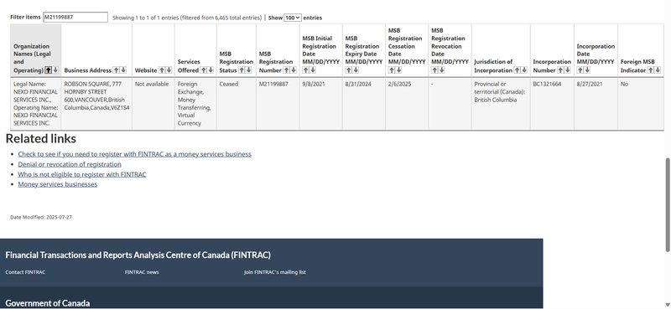Open Who is not eligible to register link
The height and width of the screenshot is (309, 671).
[81, 174]
